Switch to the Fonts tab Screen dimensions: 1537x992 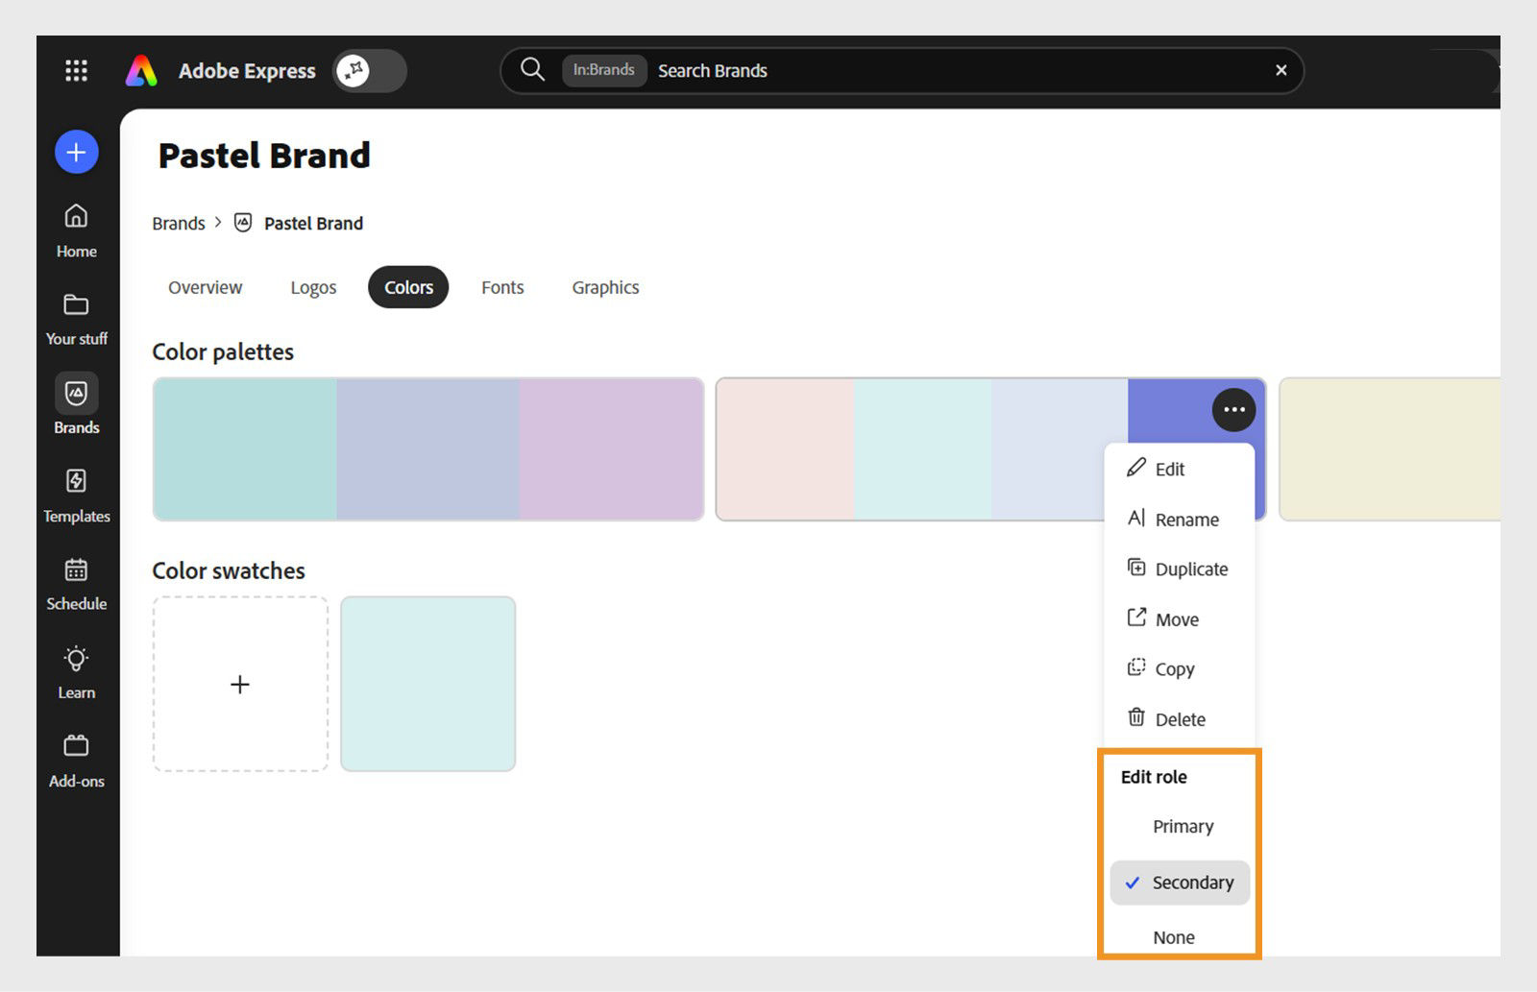point(501,287)
